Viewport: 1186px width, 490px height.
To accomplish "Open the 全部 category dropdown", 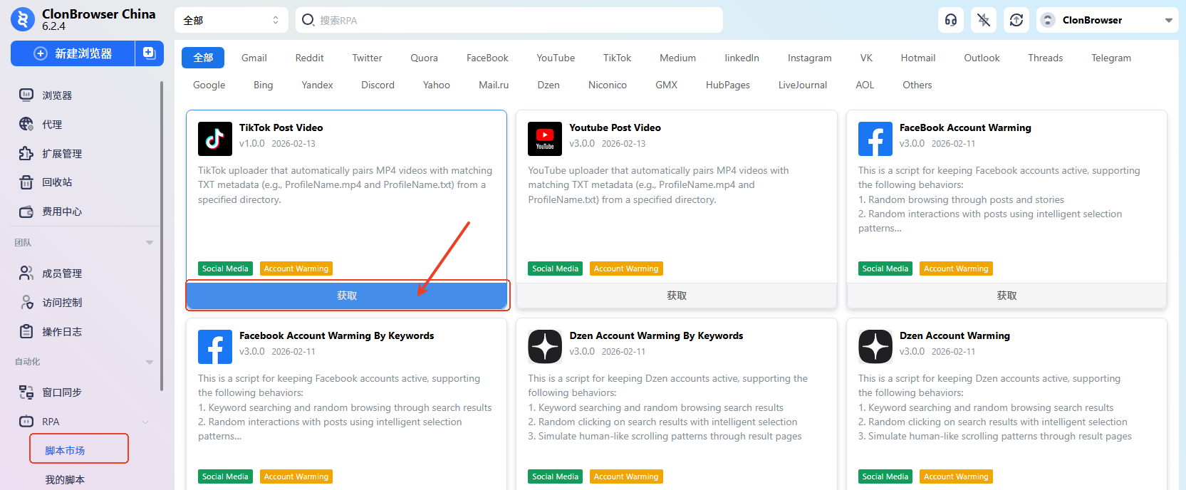I will [231, 21].
